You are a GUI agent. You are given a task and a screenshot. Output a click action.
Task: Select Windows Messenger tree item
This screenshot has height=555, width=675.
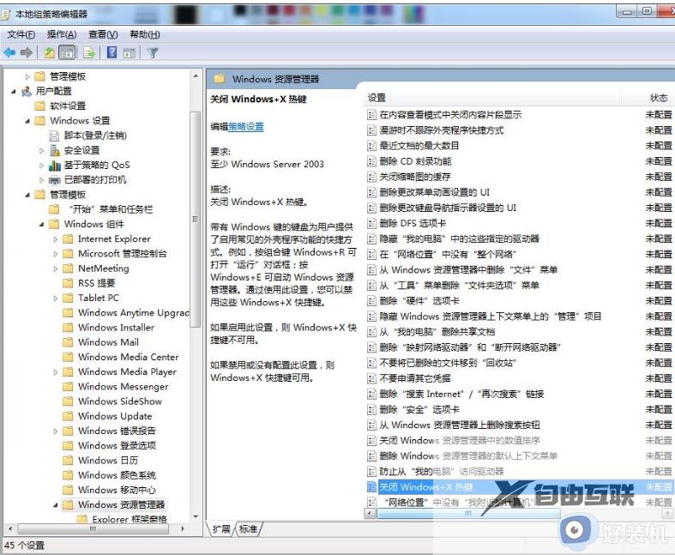(x=124, y=387)
